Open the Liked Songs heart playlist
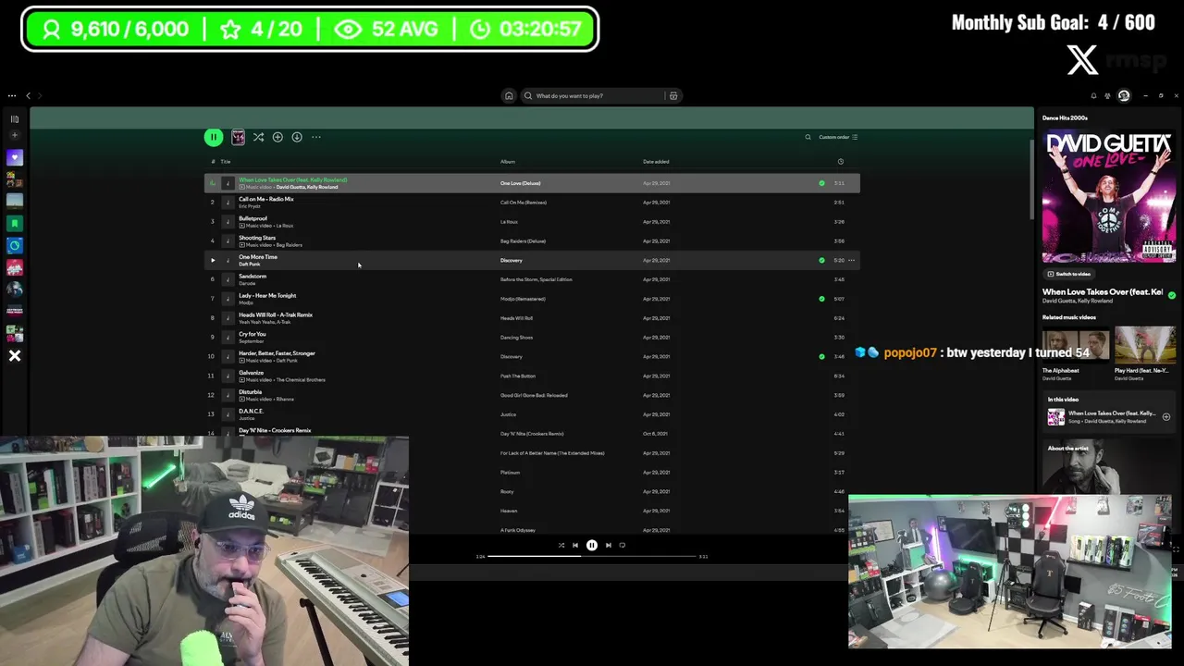The image size is (1184, 666). click(14, 157)
